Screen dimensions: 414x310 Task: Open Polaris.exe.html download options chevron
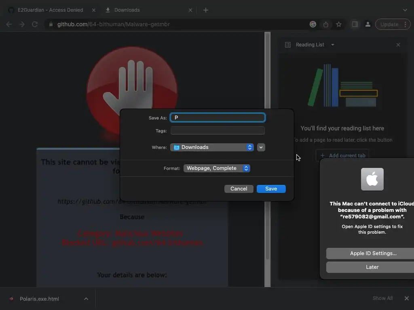click(86, 299)
